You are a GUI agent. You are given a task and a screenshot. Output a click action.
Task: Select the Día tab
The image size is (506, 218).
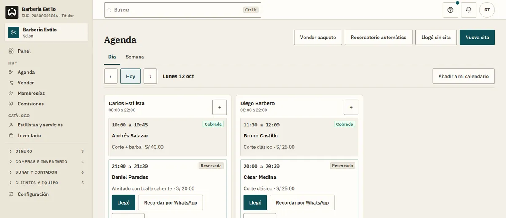tap(112, 57)
